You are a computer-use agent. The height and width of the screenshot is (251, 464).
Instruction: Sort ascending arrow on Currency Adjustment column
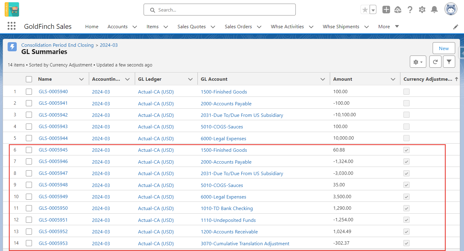456,79
